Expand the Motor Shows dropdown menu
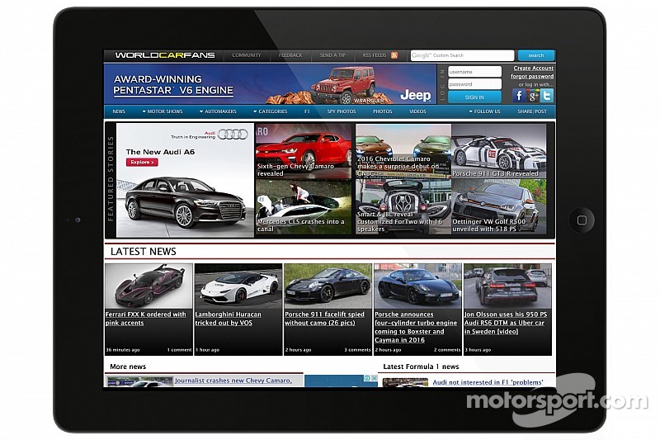Screen dimensions: 660x440 pos(163,111)
